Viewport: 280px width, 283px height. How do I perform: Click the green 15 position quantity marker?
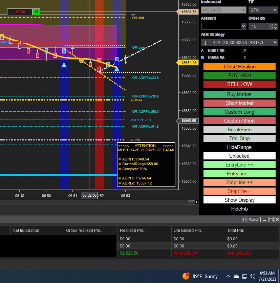coord(36,12)
